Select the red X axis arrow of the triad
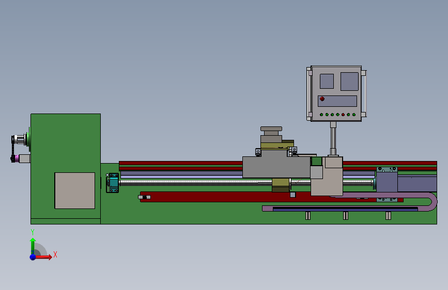 [43, 257]
